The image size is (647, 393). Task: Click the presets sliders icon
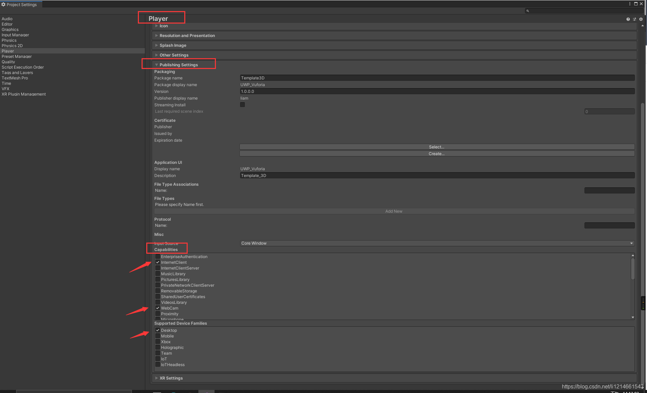click(635, 19)
